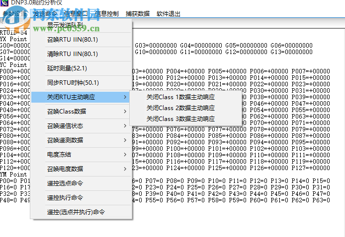Click arrow beside 关闭RTU主动响应
The image size is (345, 237).
tap(125, 97)
